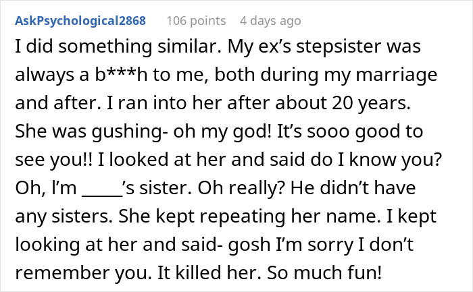473x292 pixels.
Task: Click the word 'gushing-' in the comment
Action: [130, 132]
